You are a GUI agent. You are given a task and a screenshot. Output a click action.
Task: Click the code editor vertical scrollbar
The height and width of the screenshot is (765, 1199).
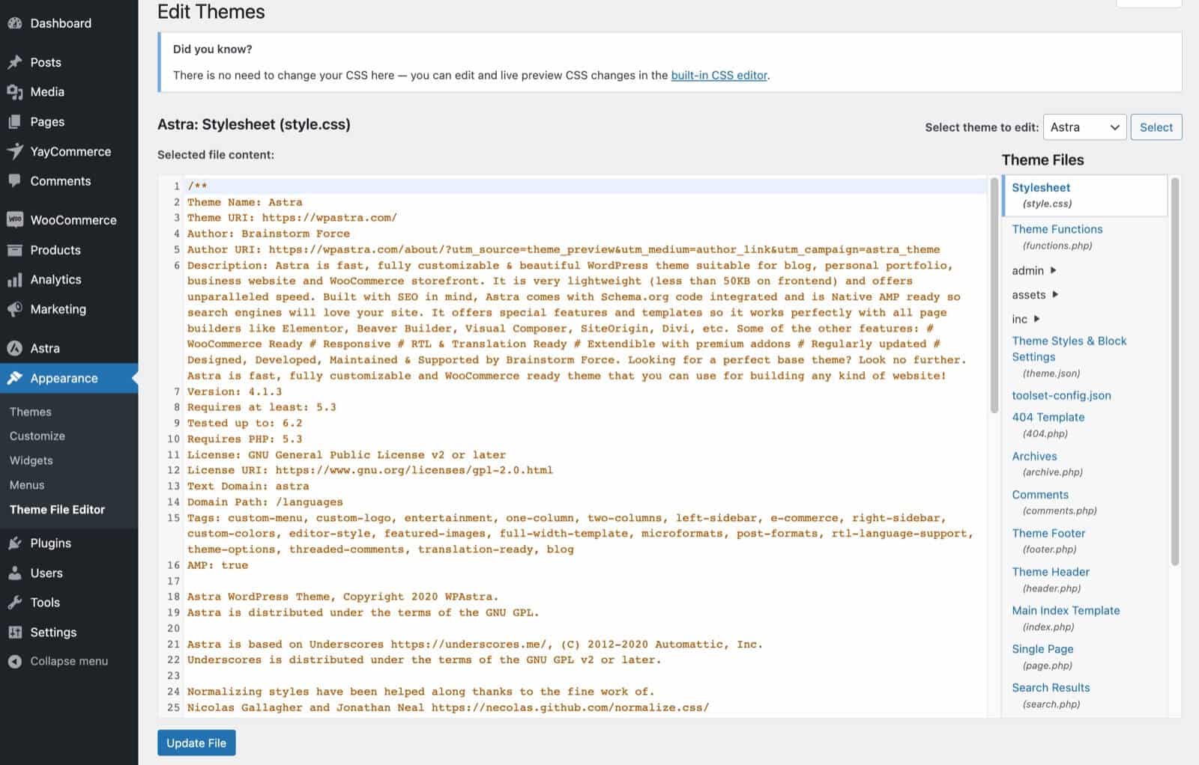coord(994,295)
